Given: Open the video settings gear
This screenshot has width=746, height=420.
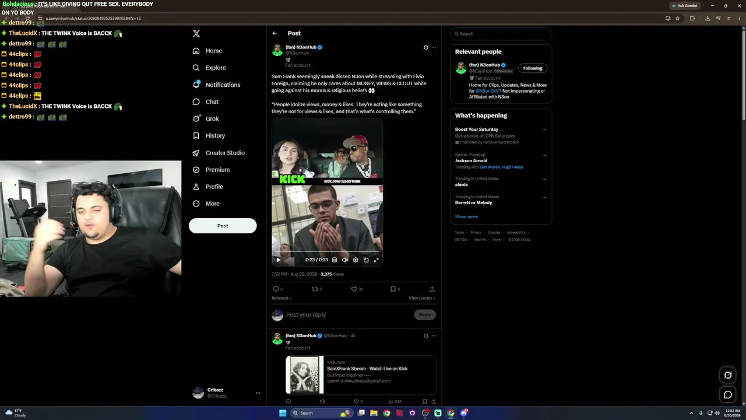Looking at the screenshot, I should point(356,260).
